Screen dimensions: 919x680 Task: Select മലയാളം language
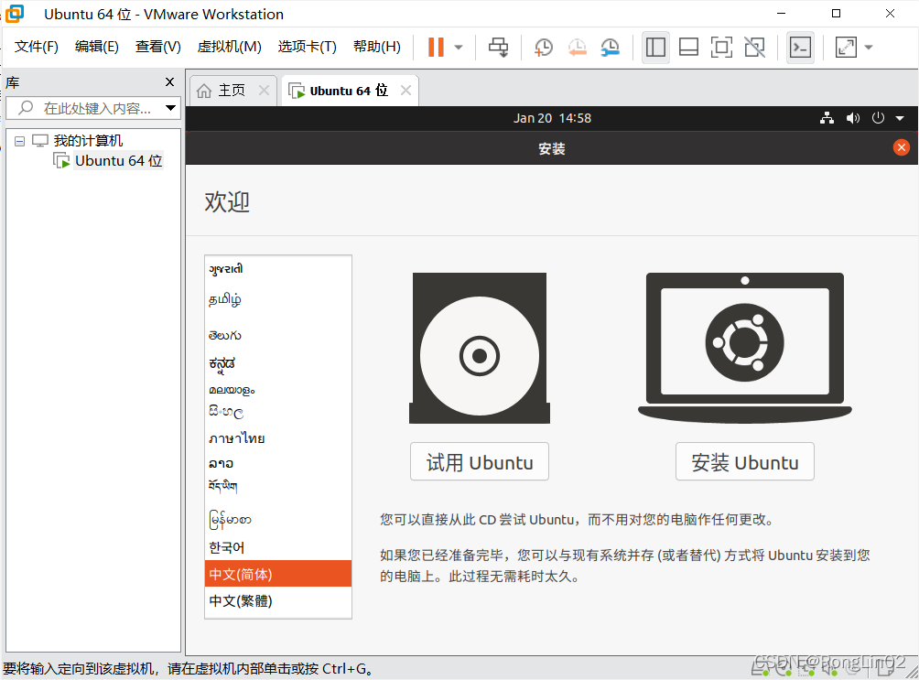pyautogui.click(x=278, y=389)
